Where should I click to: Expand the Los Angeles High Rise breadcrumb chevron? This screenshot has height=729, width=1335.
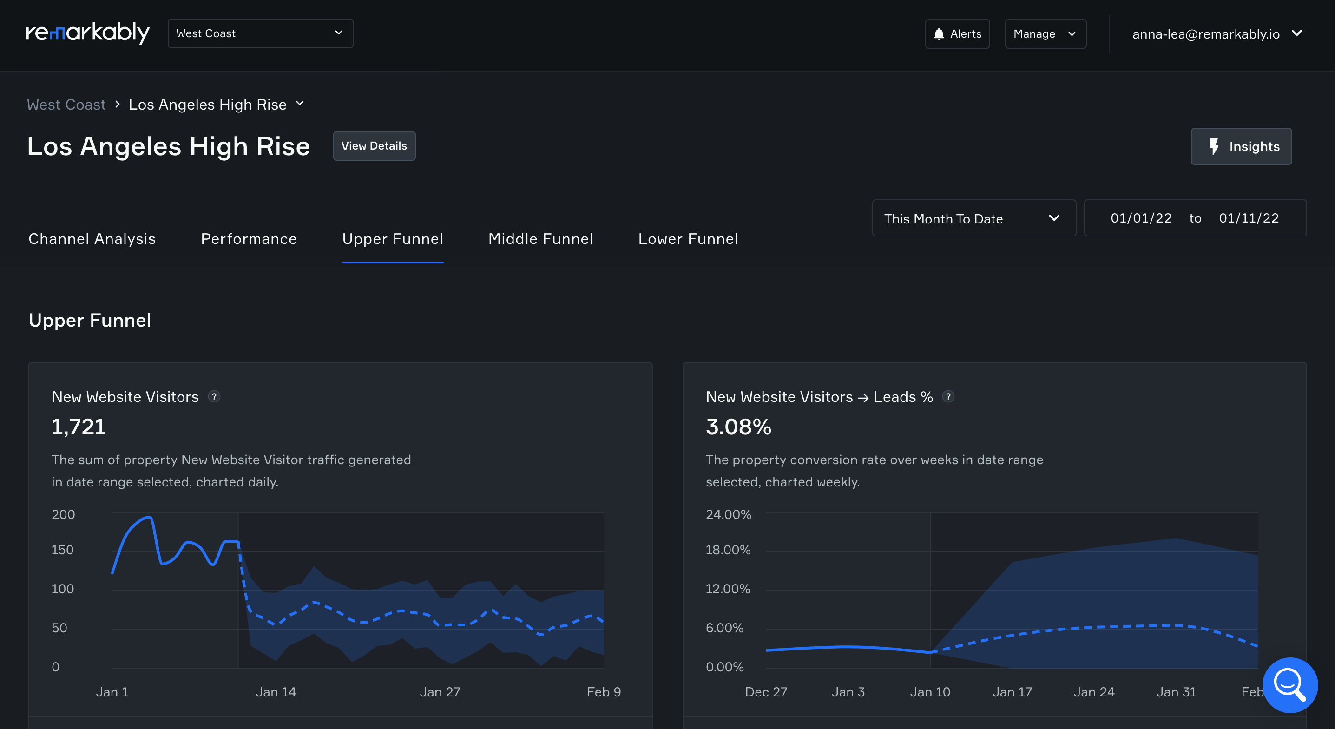[x=300, y=104]
